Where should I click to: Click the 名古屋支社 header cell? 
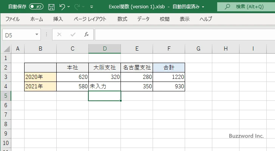[137, 68]
